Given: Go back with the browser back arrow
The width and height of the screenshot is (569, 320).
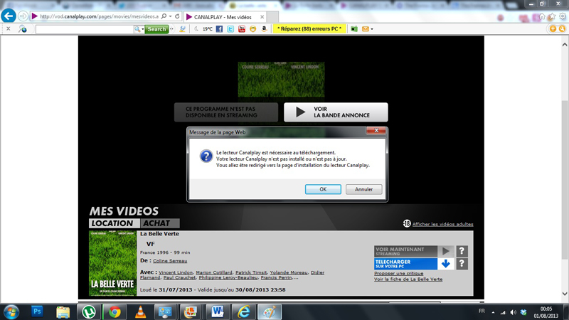Looking at the screenshot, I should click(9, 16).
